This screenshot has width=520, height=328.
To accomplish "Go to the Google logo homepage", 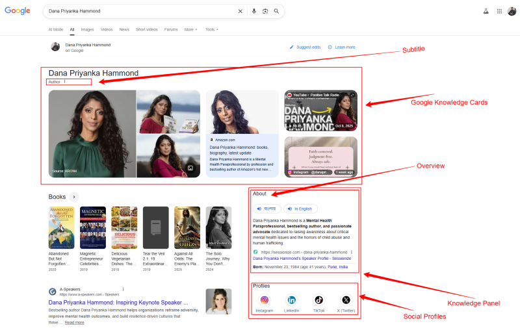I will pyautogui.click(x=18, y=11).
